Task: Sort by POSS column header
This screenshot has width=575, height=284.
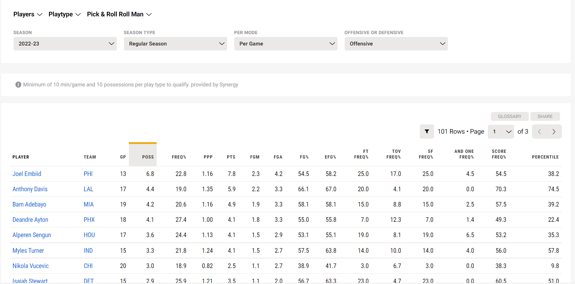Action: [143, 155]
